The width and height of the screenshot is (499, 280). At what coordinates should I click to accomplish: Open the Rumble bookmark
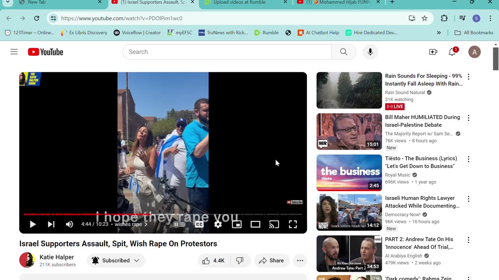coord(266,33)
